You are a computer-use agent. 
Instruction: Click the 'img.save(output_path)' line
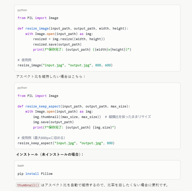click(53, 122)
